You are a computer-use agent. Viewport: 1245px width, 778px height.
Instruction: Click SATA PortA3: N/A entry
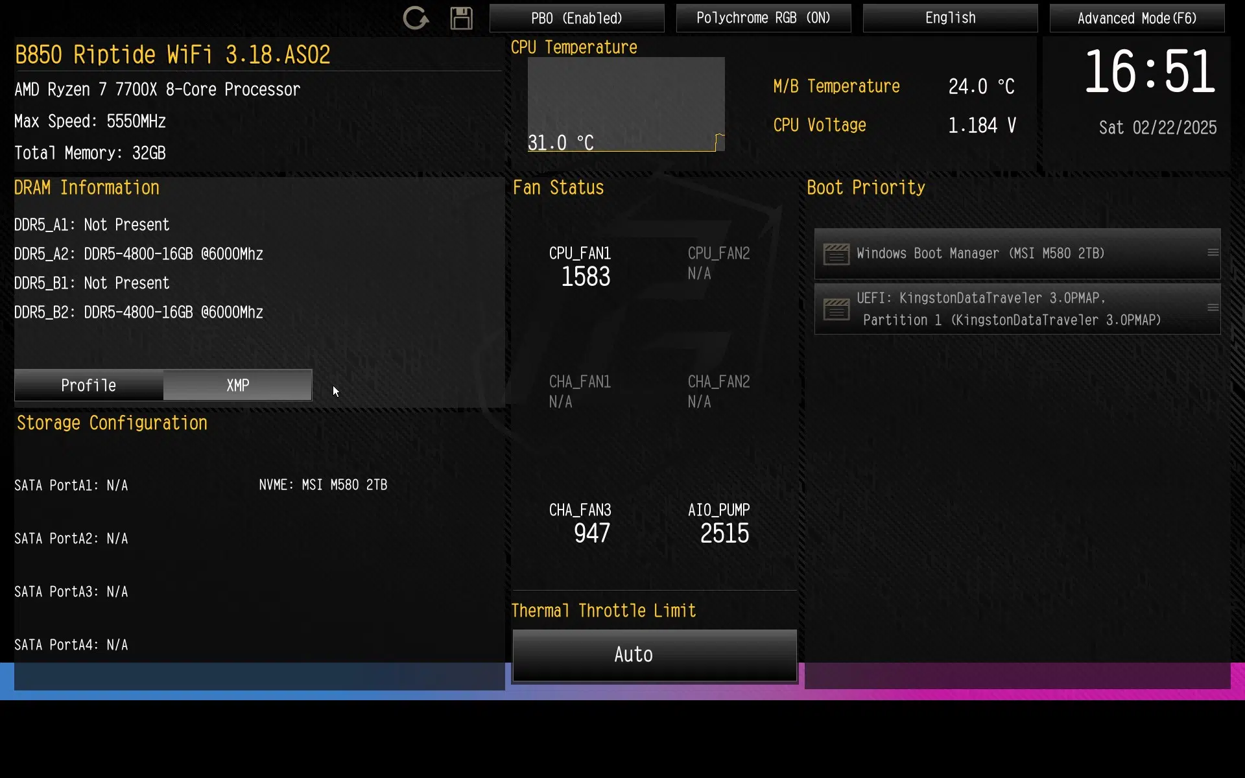point(71,592)
